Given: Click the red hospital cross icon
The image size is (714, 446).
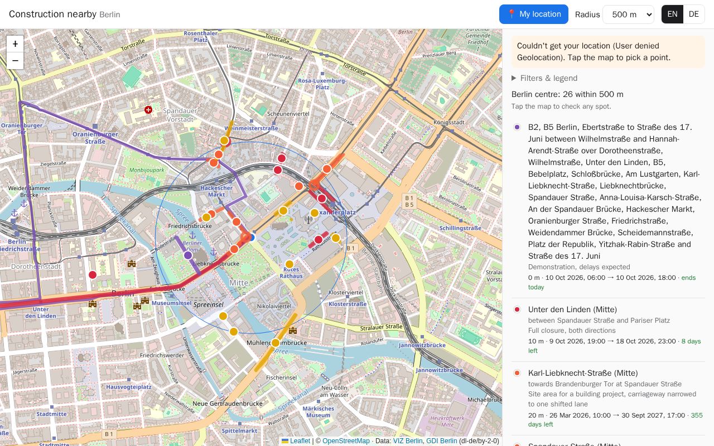Looking at the screenshot, I should click(148, 110).
